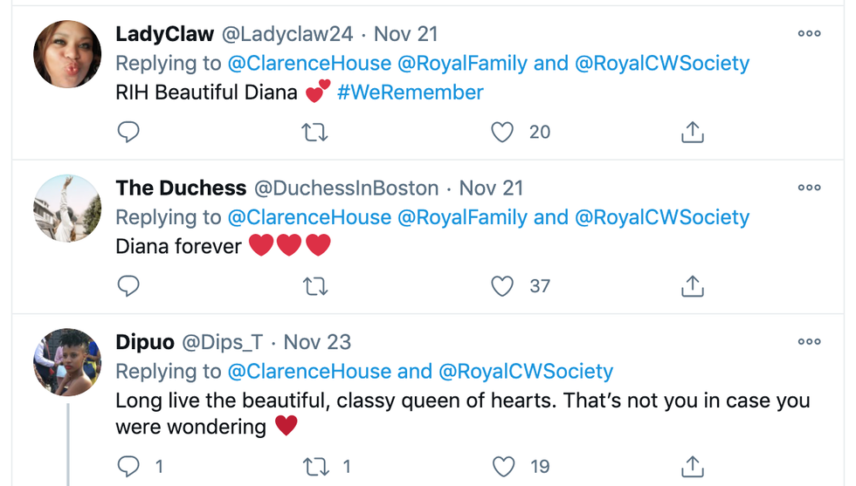Open the #WeRemember hashtag
Screen dimensions: 856x486
click(x=410, y=92)
